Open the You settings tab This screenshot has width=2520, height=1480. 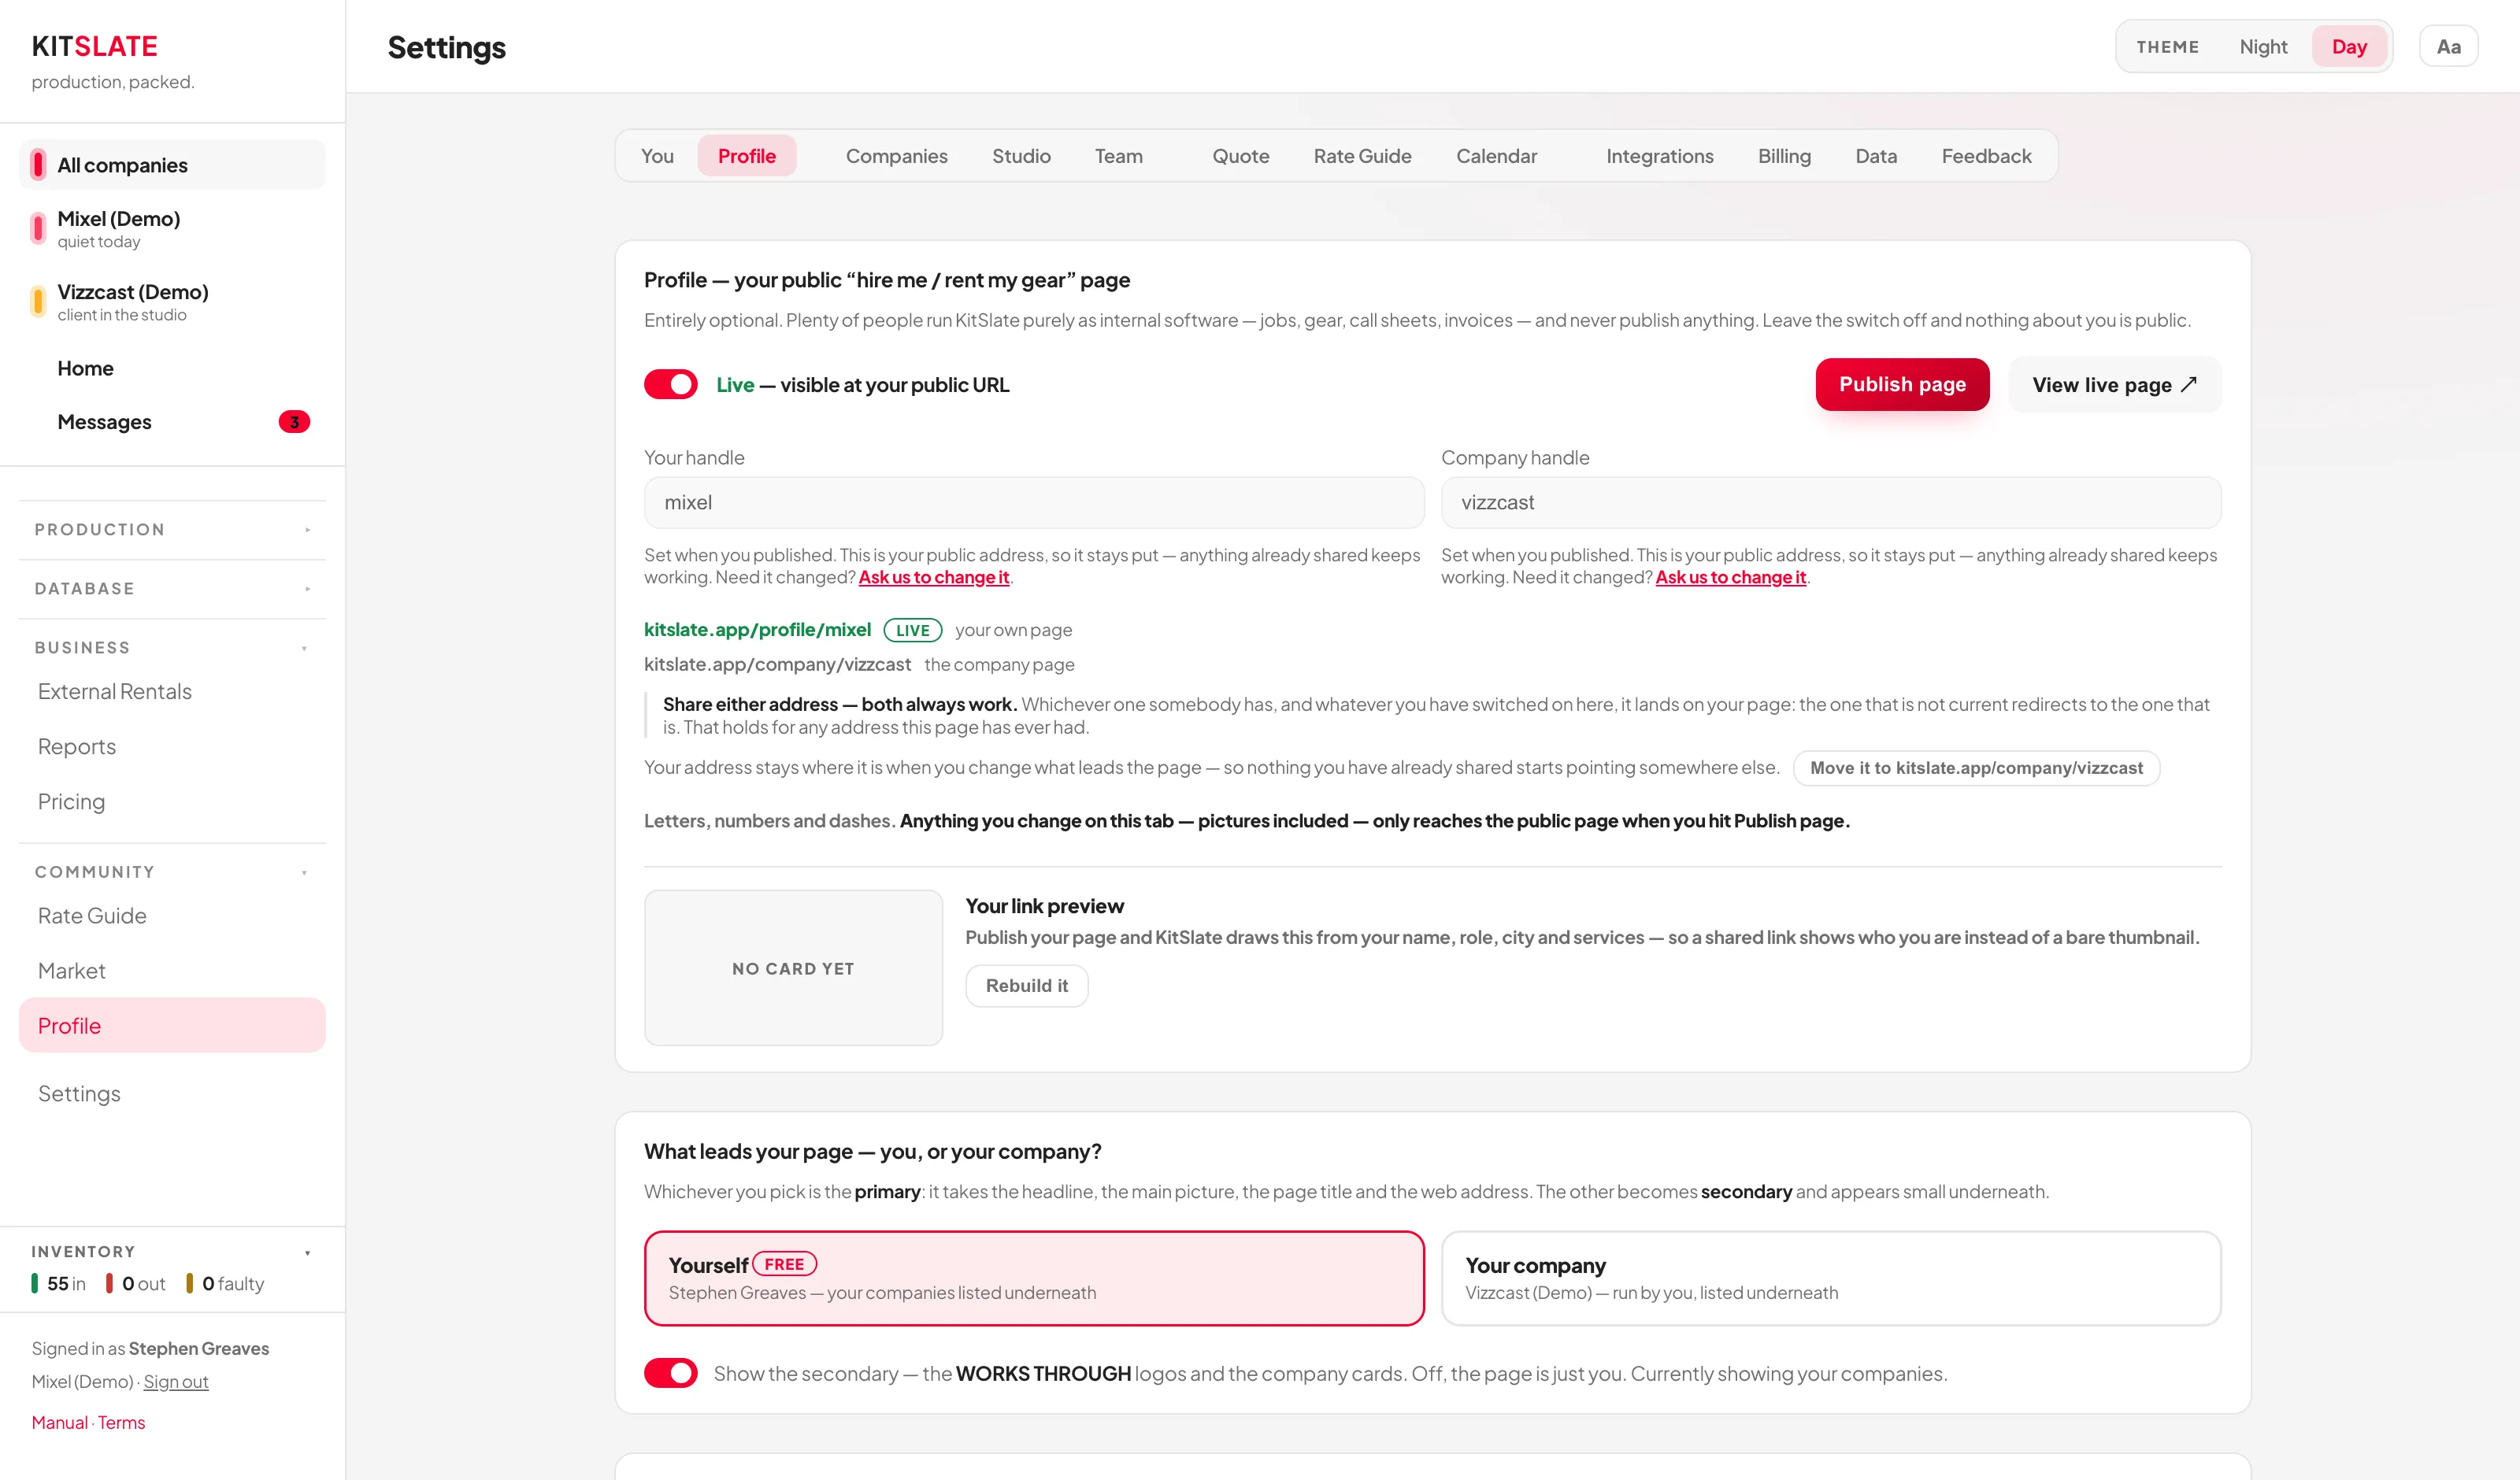click(x=657, y=156)
